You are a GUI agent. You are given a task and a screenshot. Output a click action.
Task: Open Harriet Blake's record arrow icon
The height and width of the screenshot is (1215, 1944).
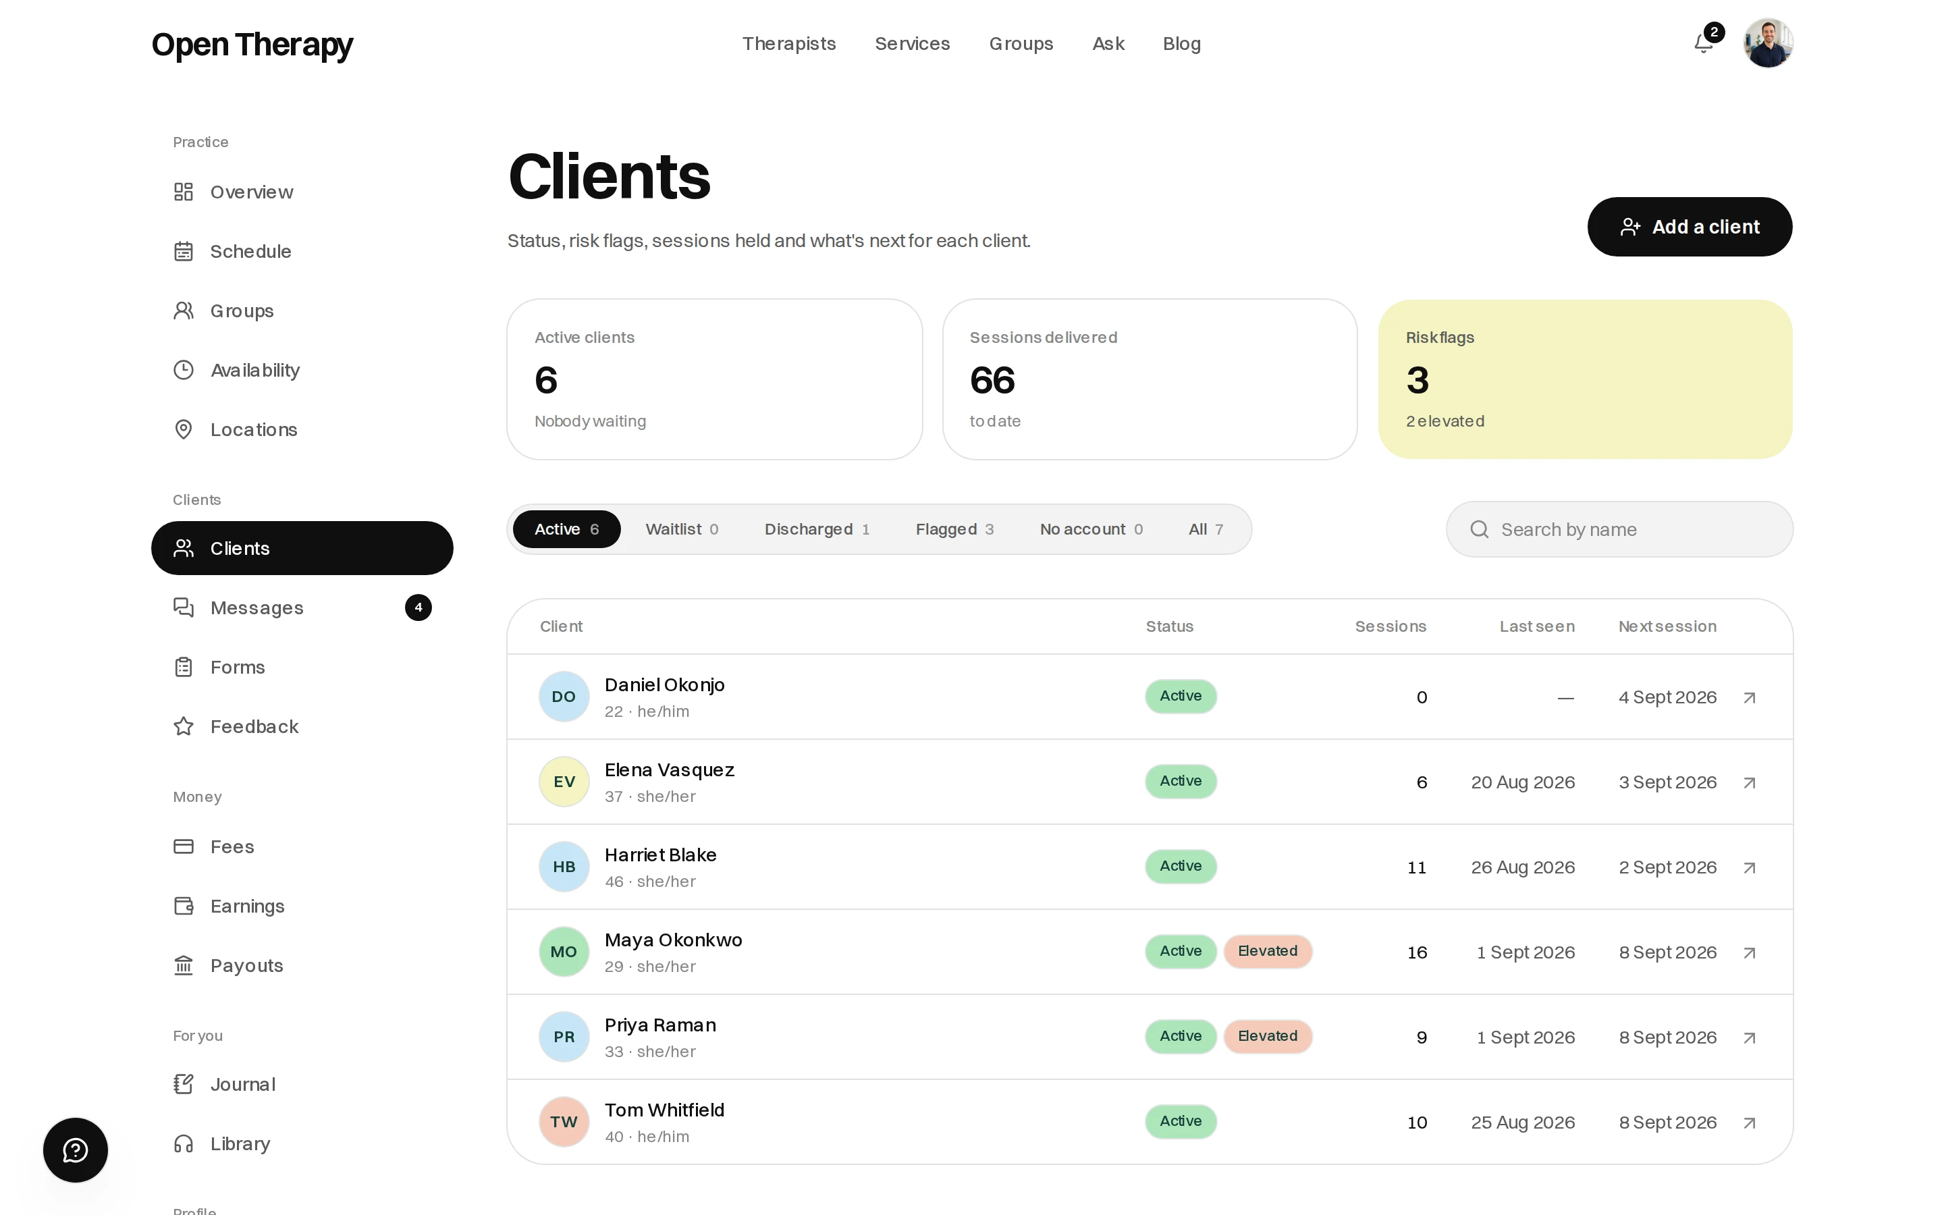click(x=1750, y=868)
